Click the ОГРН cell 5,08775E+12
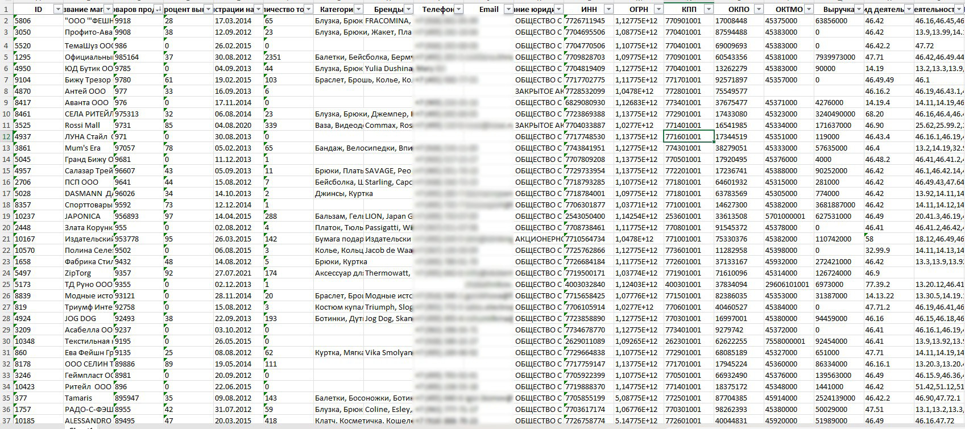This screenshot has height=429, width=965. [639, 398]
